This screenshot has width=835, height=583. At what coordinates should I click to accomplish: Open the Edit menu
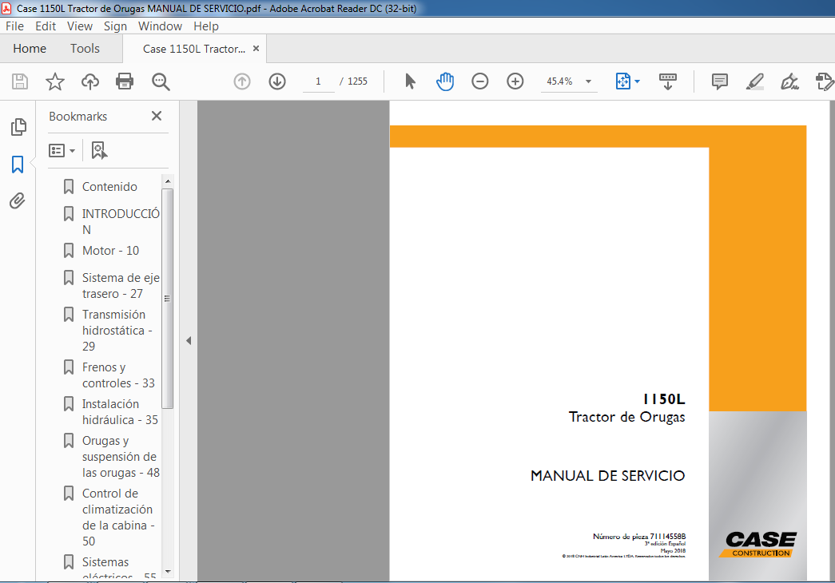[46, 26]
